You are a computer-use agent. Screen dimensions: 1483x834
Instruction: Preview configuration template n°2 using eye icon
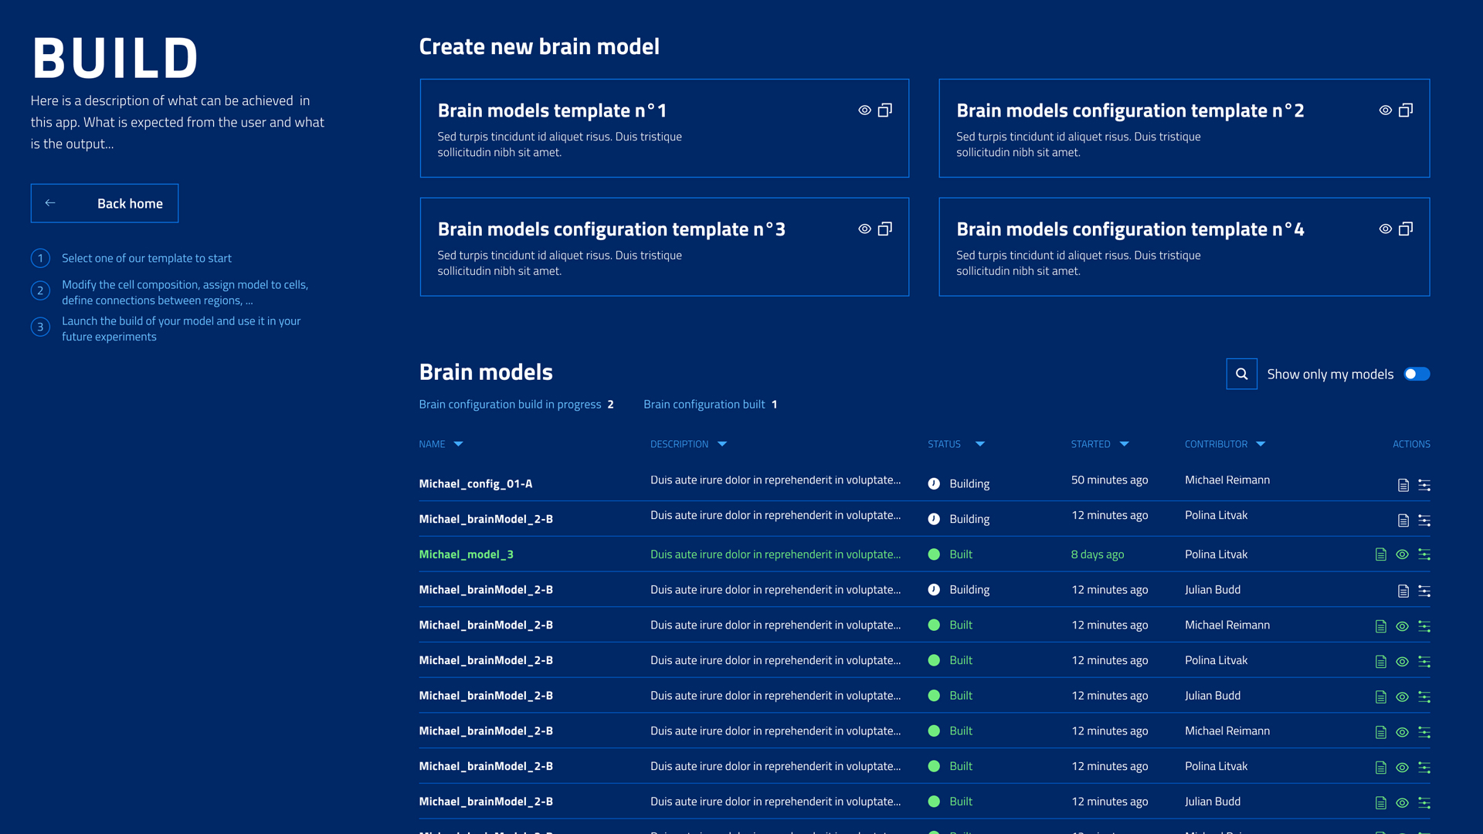(x=1385, y=110)
